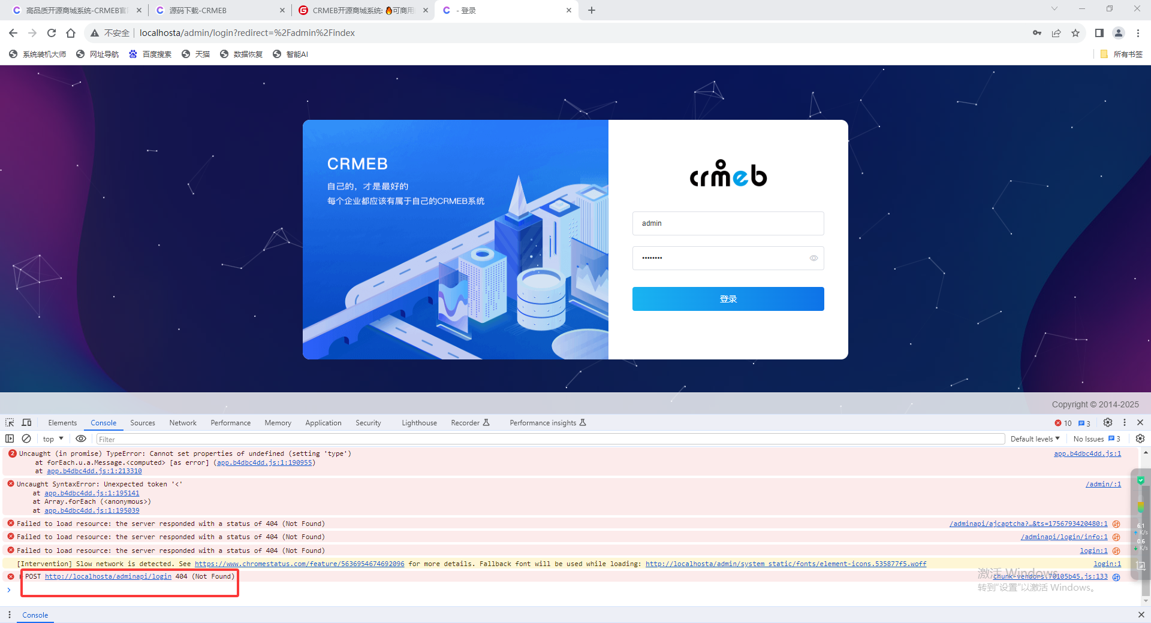This screenshot has height=623, width=1151.
Task: Open the 所有书签 bookmarks folder
Action: [1122, 54]
